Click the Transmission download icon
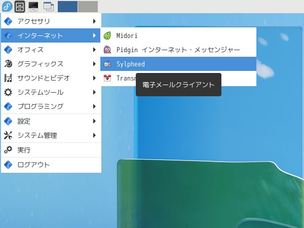 point(107,78)
